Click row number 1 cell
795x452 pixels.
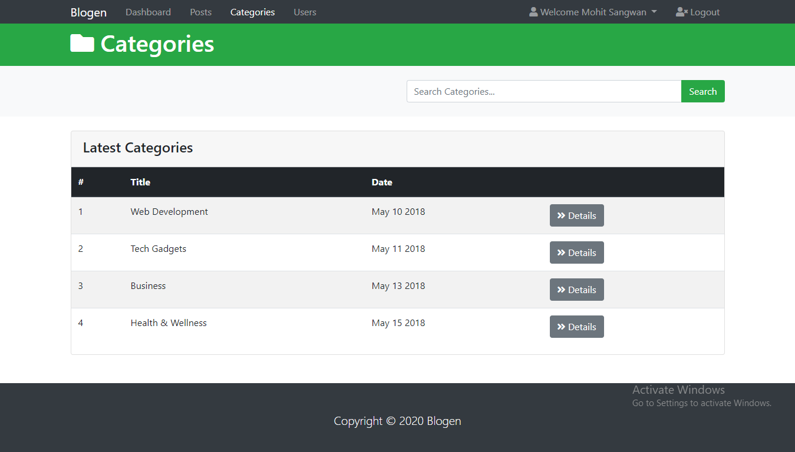click(x=81, y=211)
